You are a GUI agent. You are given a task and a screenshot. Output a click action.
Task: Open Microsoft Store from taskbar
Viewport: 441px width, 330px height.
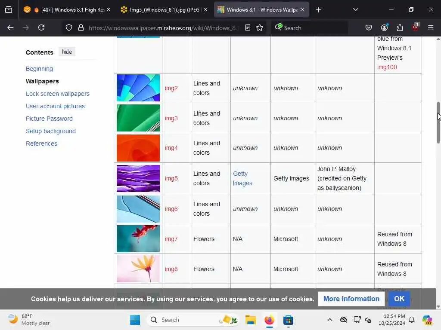pyautogui.click(x=288, y=320)
